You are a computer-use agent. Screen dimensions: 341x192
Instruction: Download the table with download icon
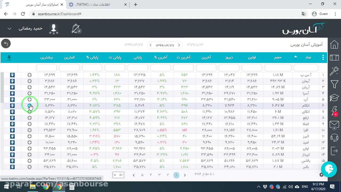point(9,58)
